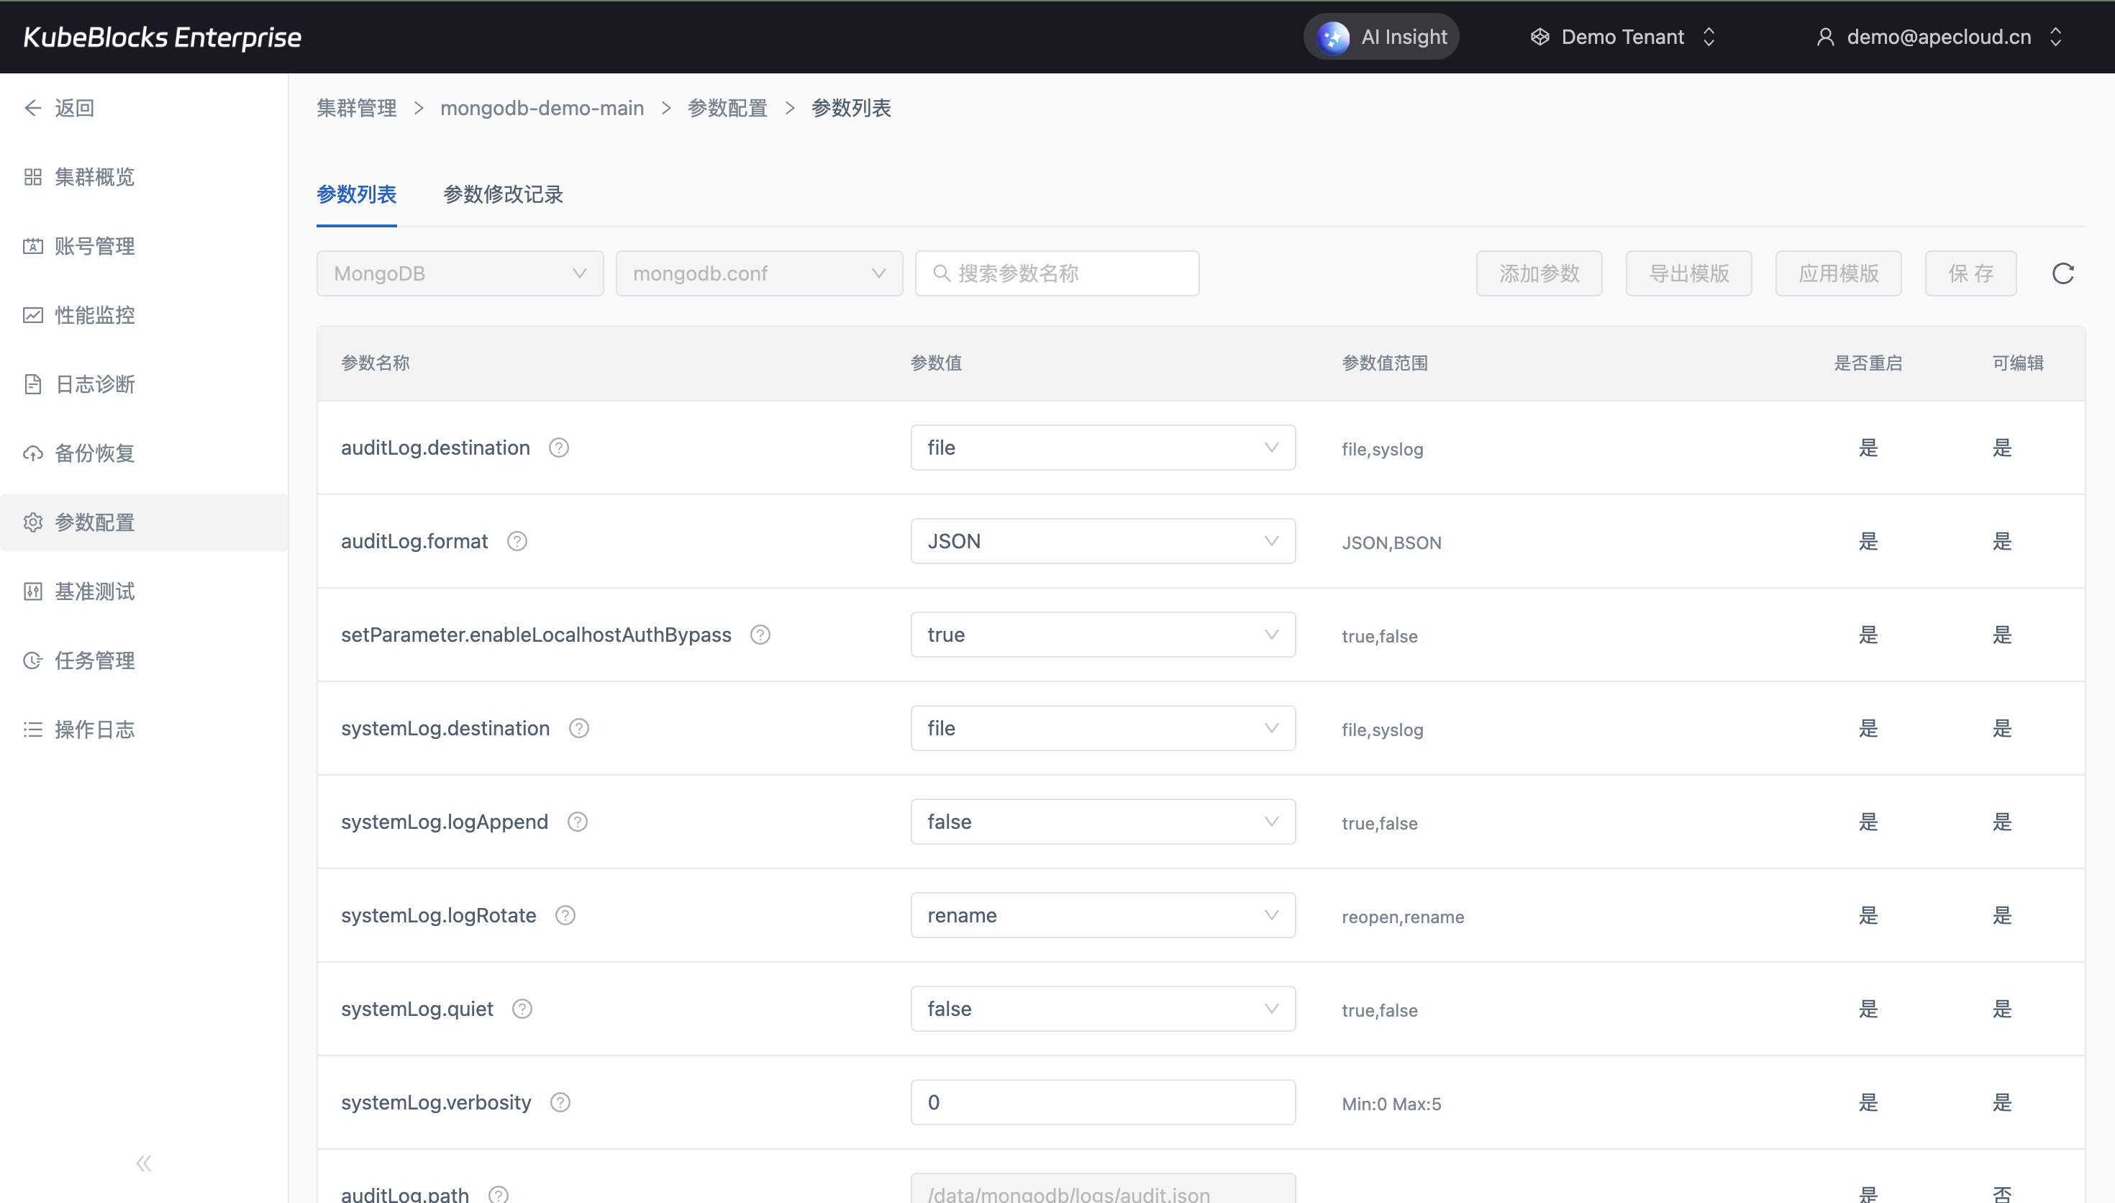Screen dimensions: 2115x1203
Task: Click the 添加参数 button
Action: (x=1539, y=273)
